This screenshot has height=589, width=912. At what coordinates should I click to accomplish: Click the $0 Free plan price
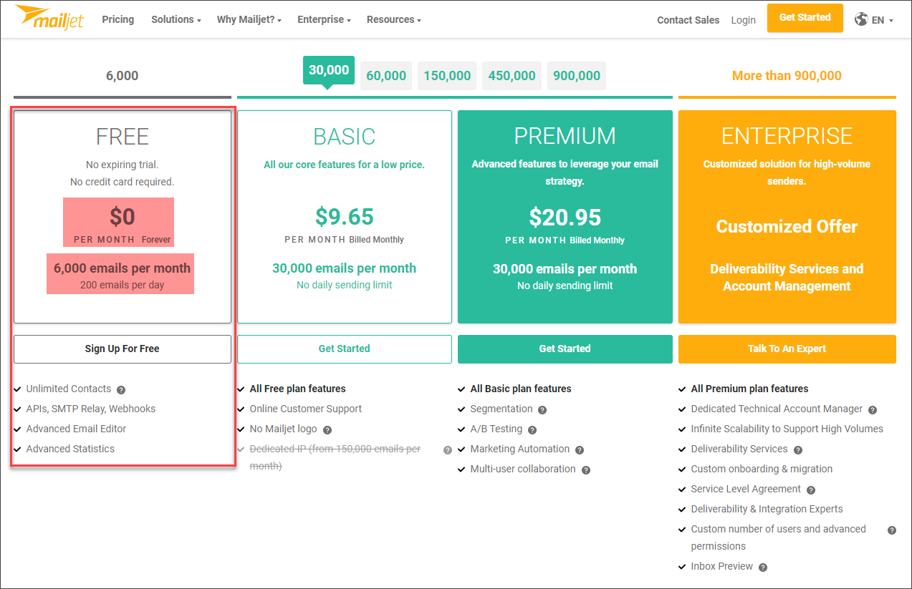click(123, 217)
